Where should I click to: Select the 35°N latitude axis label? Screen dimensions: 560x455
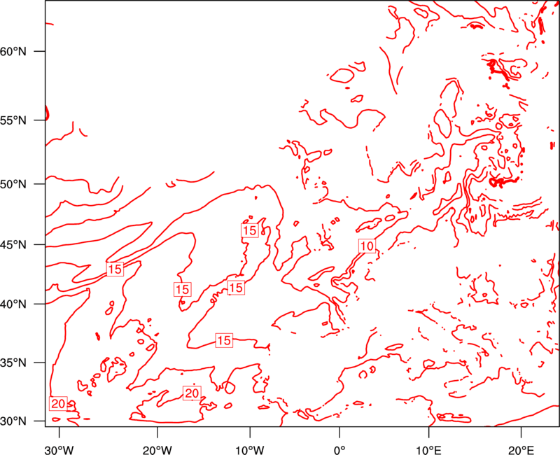coord(13,363)
